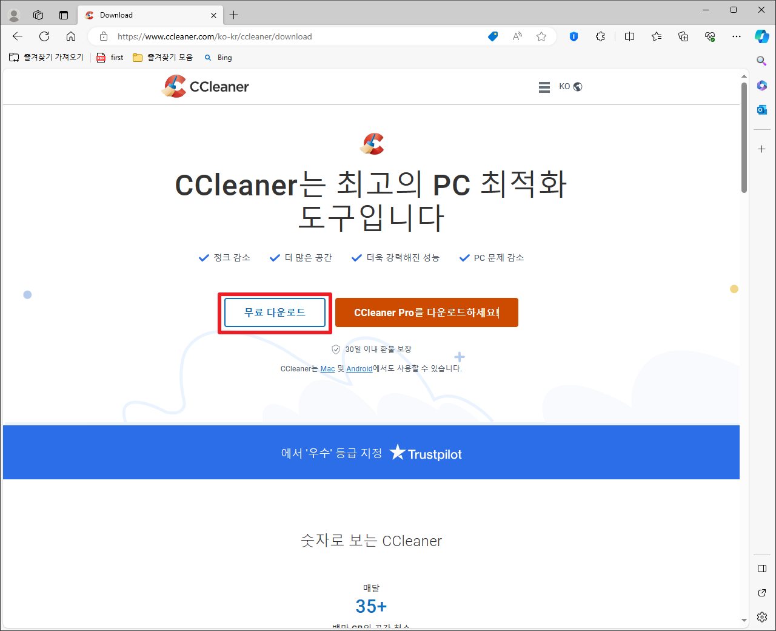Refresh the page with the reload icon
This screenshot has width=776, height=631.
click(x=44, y=36)
